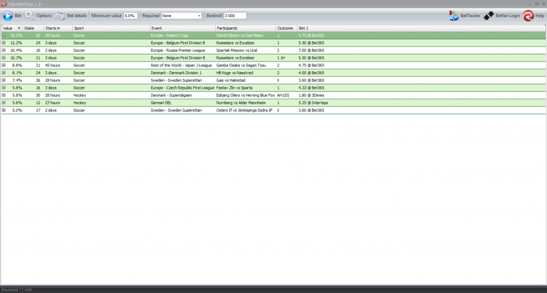The height and width of the screenshot is (293, 547).
Task: Click the Betfair Login arrows icon
Action: (x=489, y=16)
